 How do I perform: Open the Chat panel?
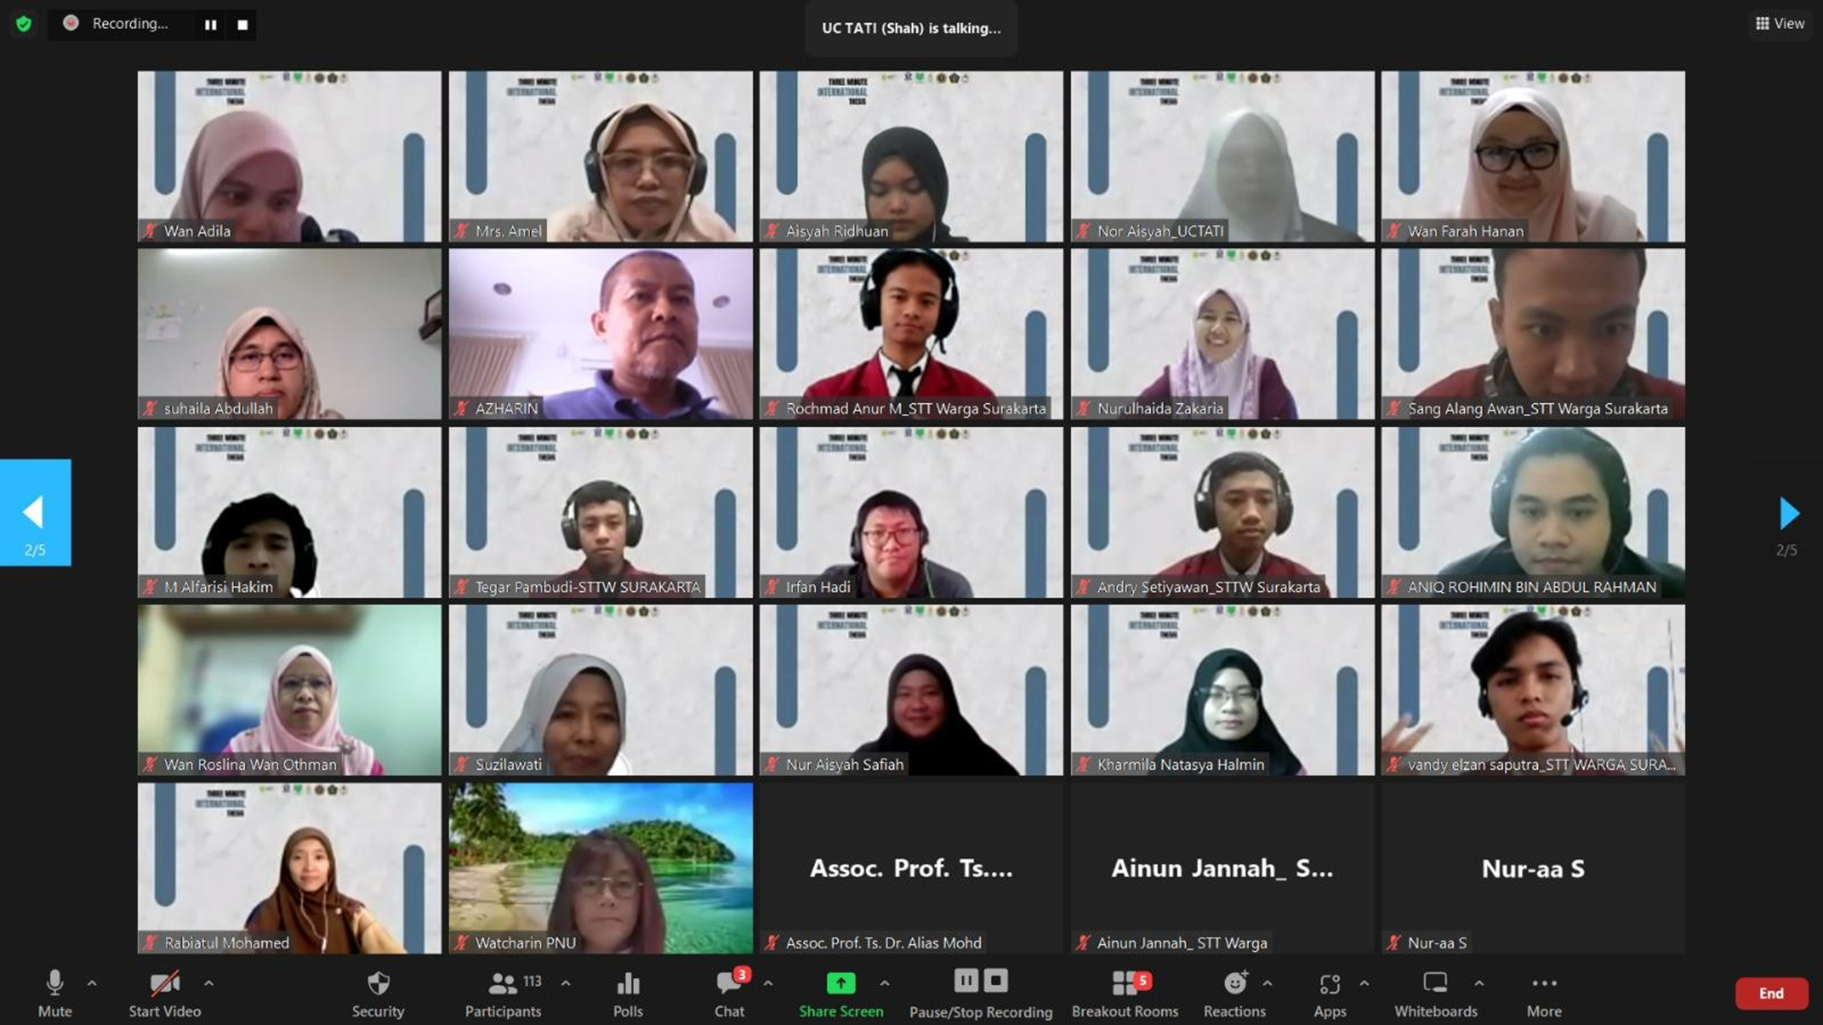tap(728, 984)
